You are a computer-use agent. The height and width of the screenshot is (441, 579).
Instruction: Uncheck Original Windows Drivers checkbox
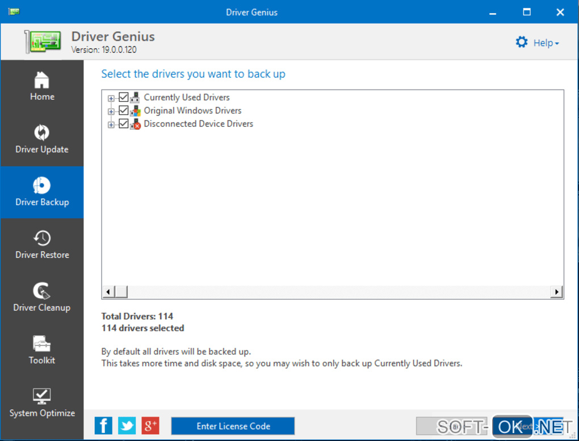123,111
